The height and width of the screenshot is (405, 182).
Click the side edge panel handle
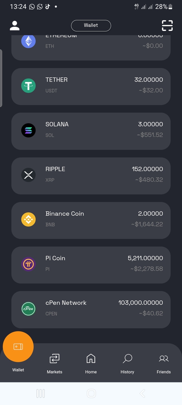coord(1,78)
